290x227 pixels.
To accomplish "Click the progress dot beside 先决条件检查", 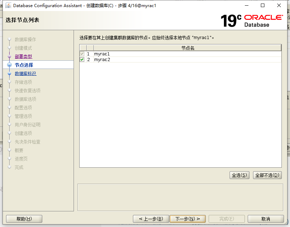I will coord(10,142).
